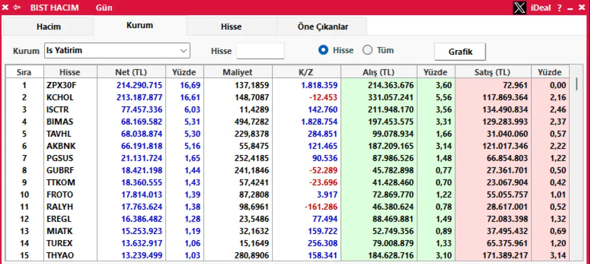
Task: Close the BIST HACIM window via top-left X
Action: (6, 7)
